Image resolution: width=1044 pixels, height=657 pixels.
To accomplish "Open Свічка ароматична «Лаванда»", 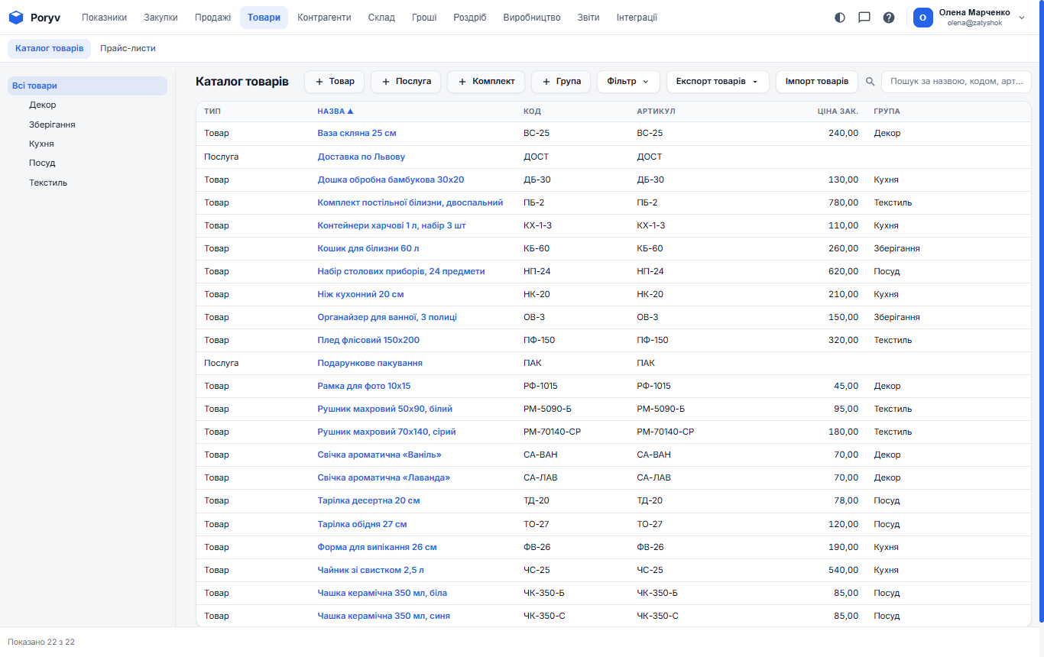I will 384,477.
